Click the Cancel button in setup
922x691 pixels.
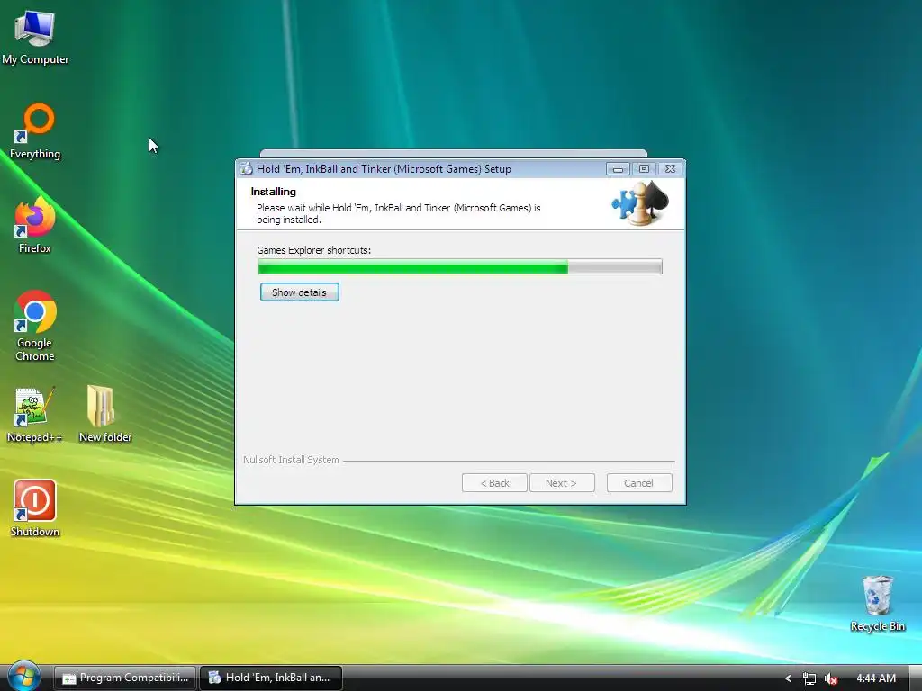pyautogui.click(x=639, y=483)
